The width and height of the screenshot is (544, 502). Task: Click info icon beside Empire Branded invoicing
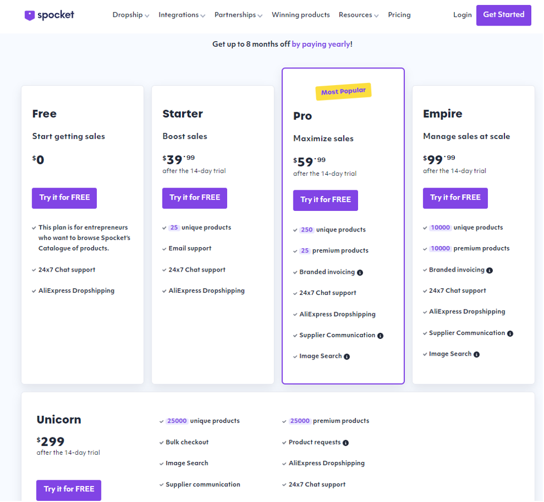click(x=489, y=270)
